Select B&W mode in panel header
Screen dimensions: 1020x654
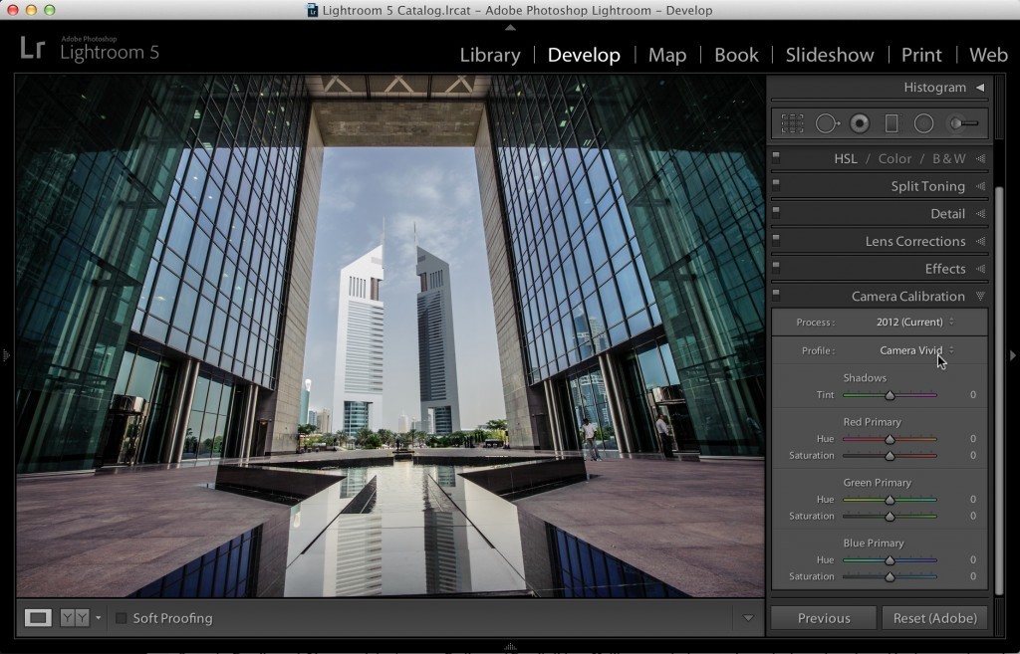coord(948,158)
